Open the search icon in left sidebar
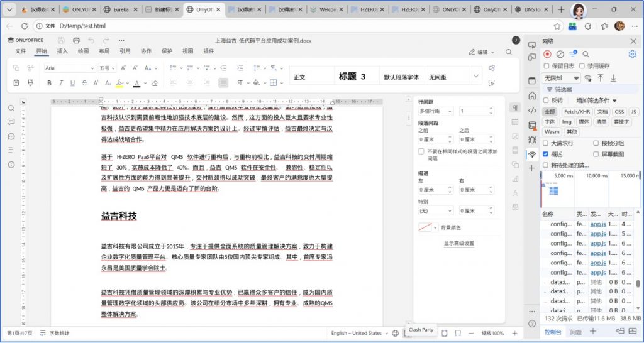 click(x=11, y=108)
